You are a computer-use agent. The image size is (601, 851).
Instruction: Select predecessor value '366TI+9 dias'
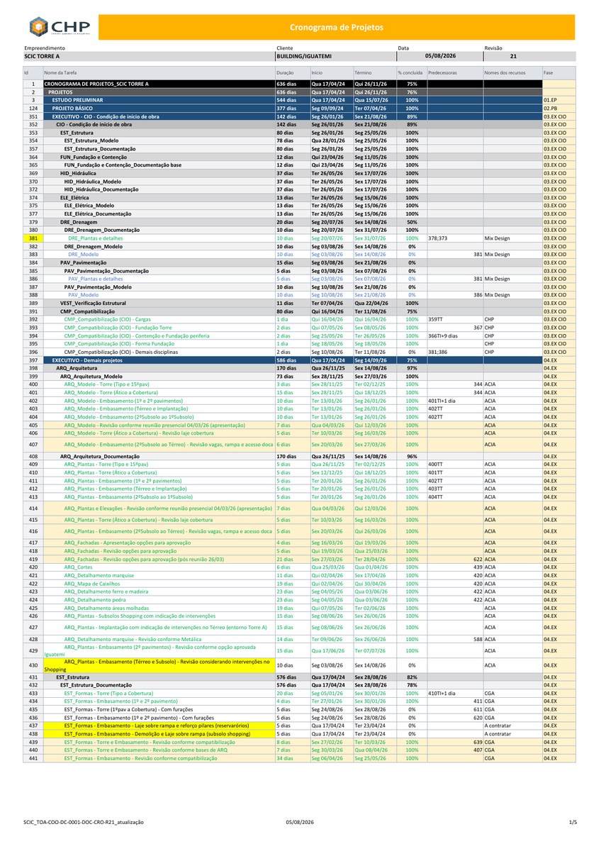pyautogui.click(x=443, y=336)
